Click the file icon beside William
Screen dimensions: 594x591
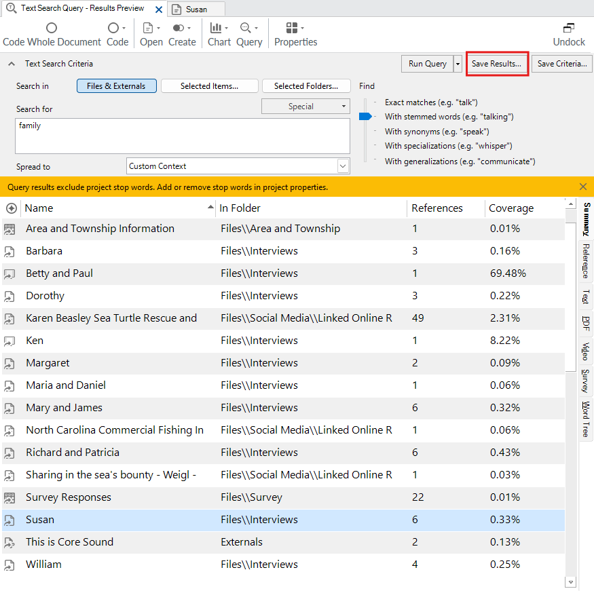(x=10, y=565)
